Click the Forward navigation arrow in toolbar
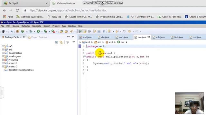The height and width of the screenshot is (115, 206). coord(137,31)
